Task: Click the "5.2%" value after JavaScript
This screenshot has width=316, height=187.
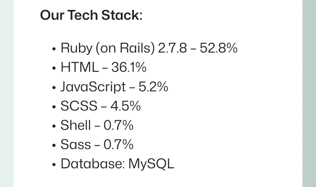Action: 153,87
